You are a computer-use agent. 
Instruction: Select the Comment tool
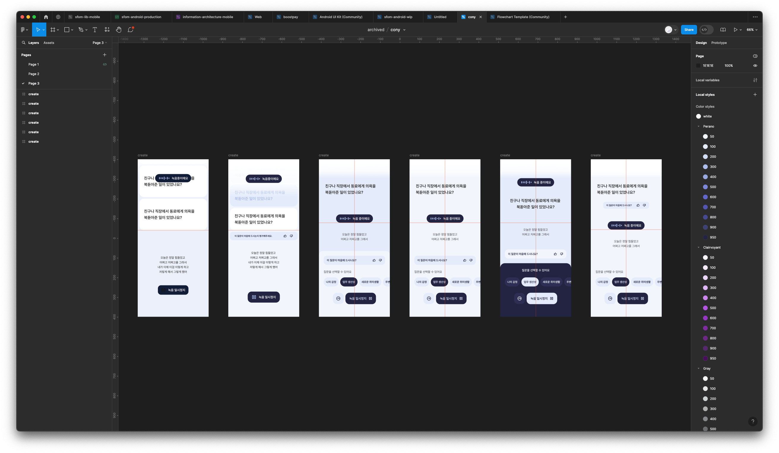coord(131,30)
